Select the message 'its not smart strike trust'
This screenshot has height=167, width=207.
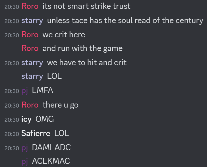(86, 6)
